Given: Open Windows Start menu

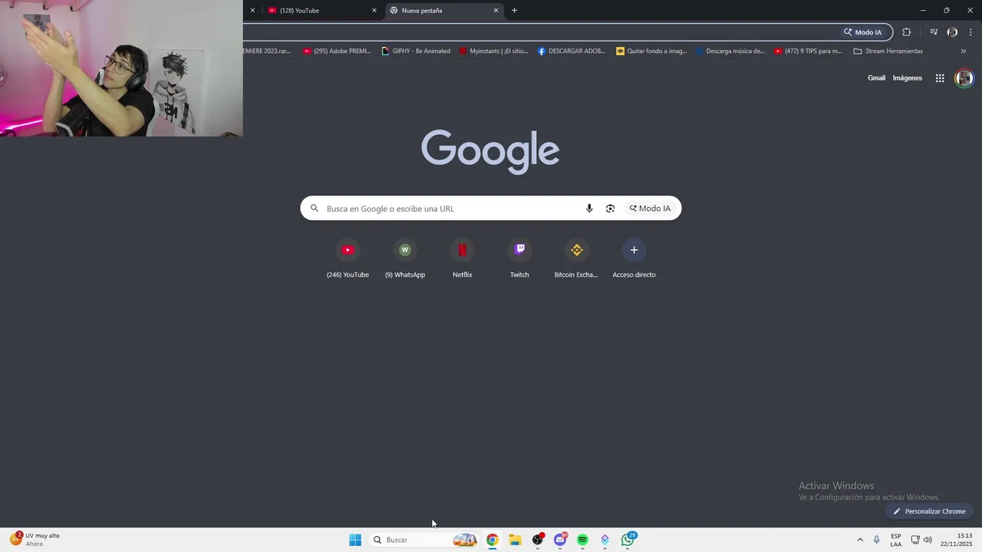Looking at the screenshot, I should (x=355, y=540).
